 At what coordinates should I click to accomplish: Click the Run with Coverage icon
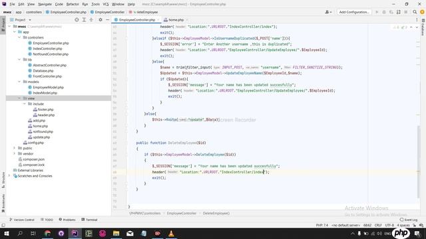coord(391,12)
